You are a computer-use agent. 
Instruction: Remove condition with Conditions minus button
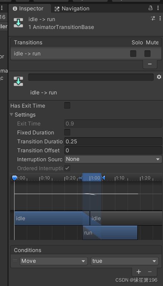(x=150, y=272)
